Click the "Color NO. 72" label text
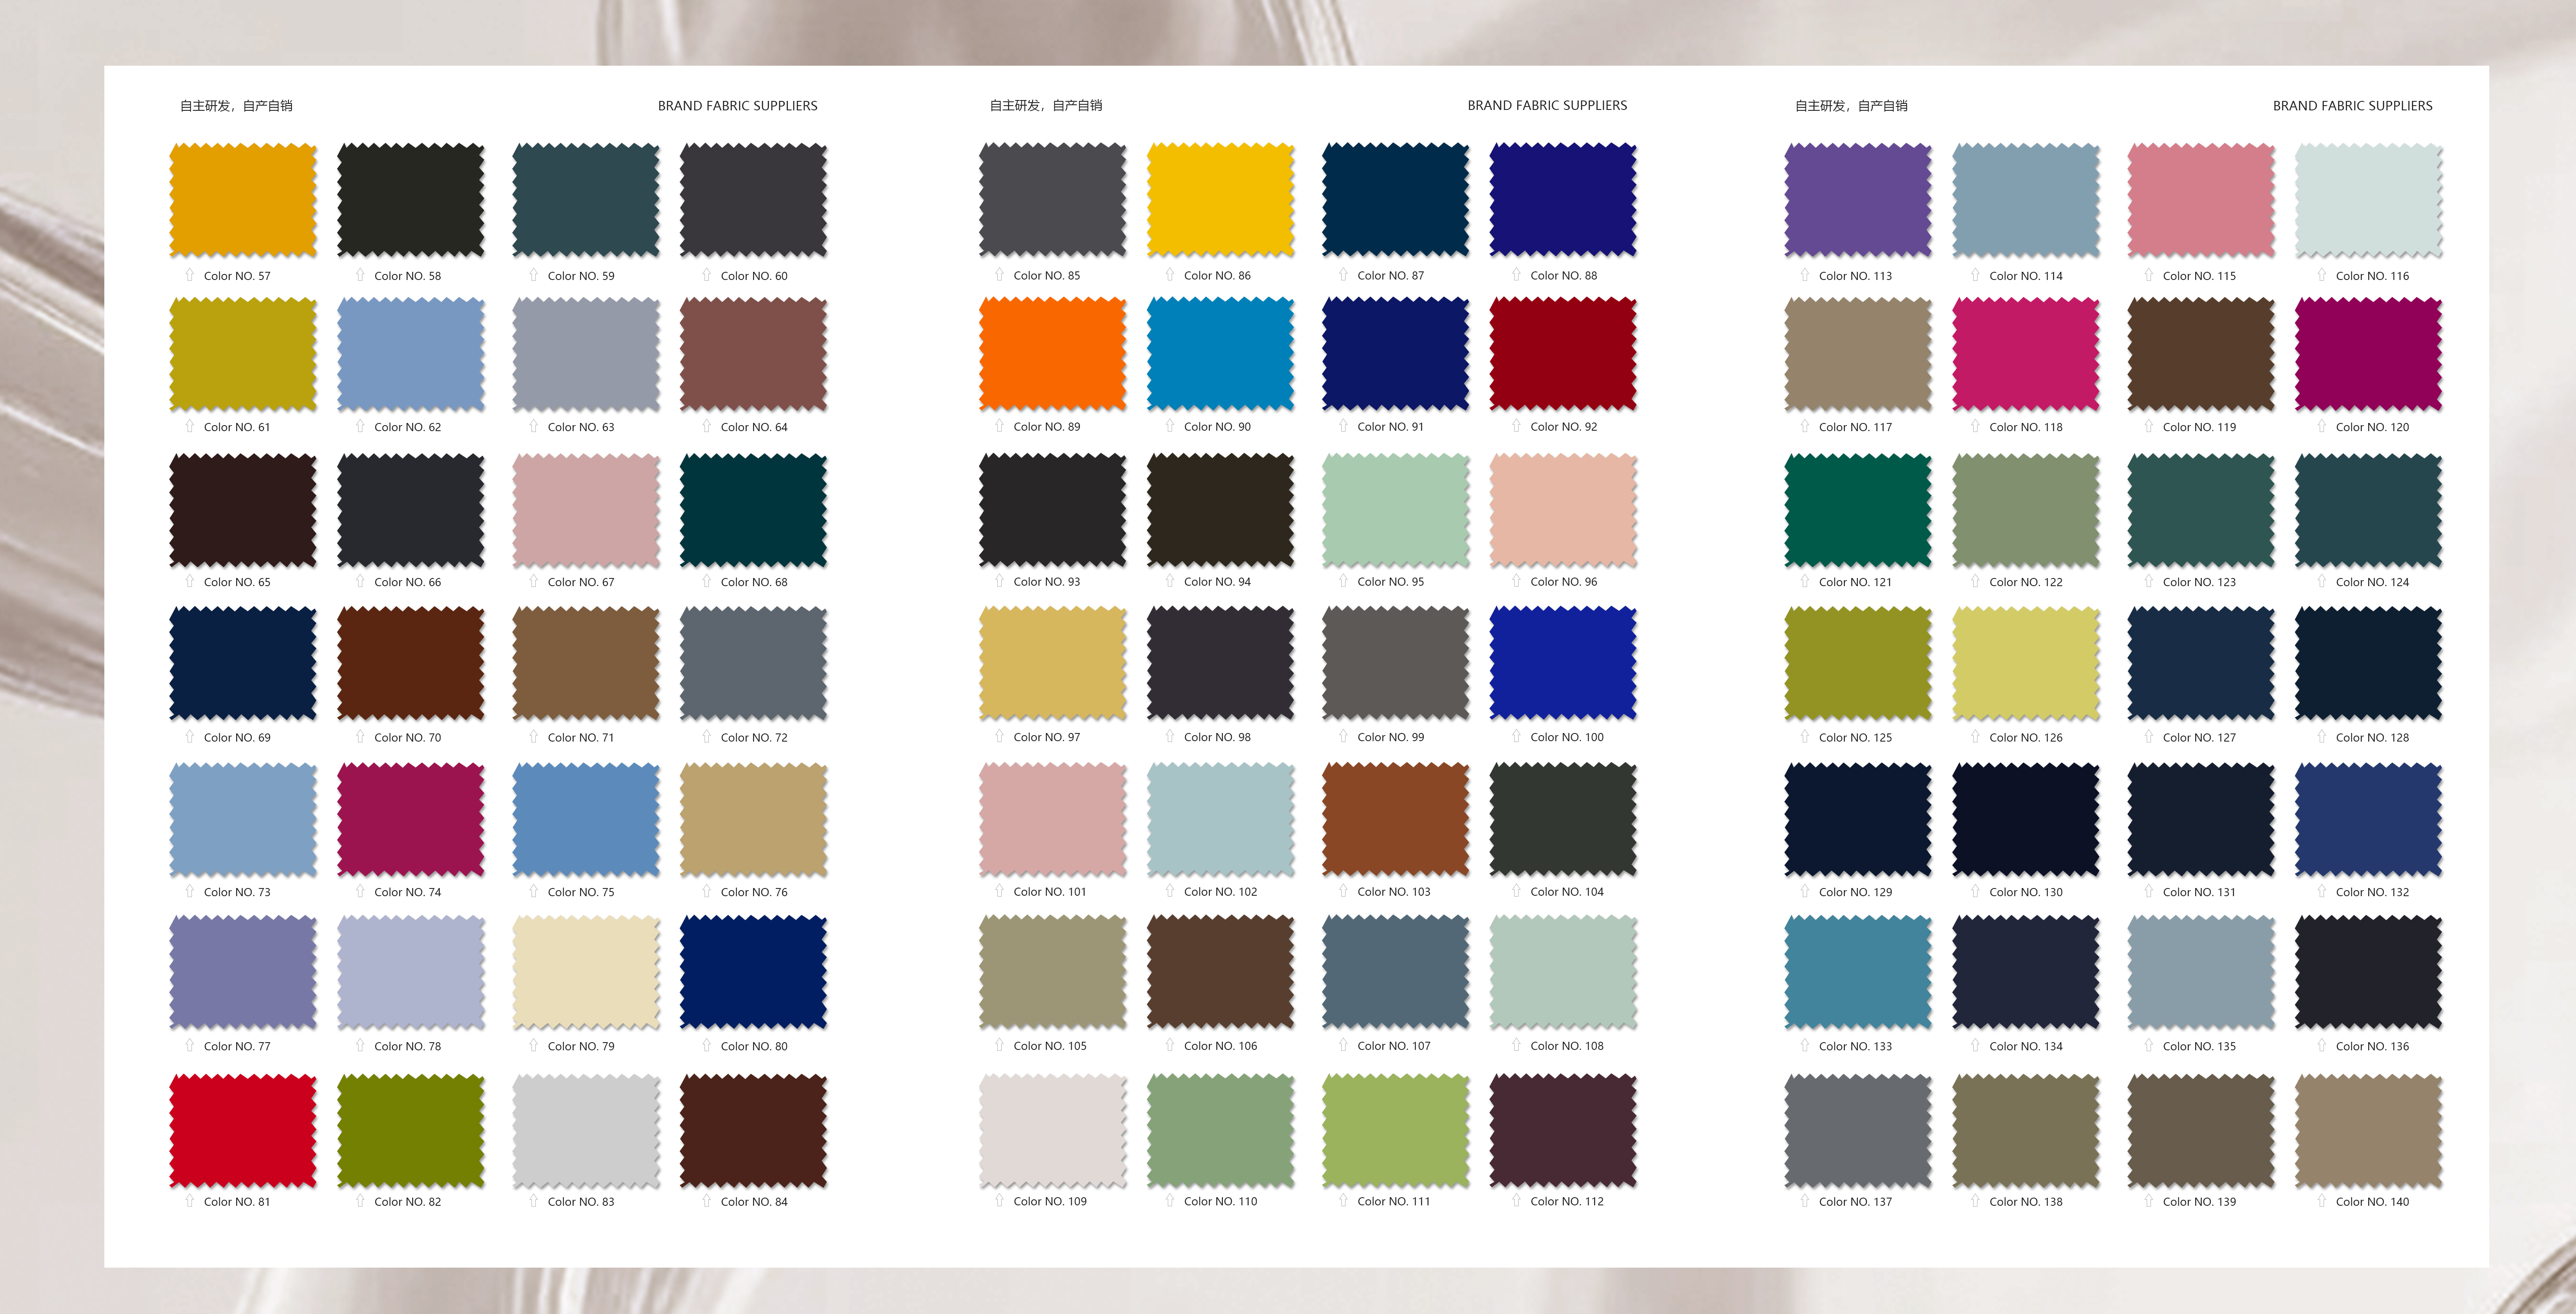 click(x=754, y=738)
